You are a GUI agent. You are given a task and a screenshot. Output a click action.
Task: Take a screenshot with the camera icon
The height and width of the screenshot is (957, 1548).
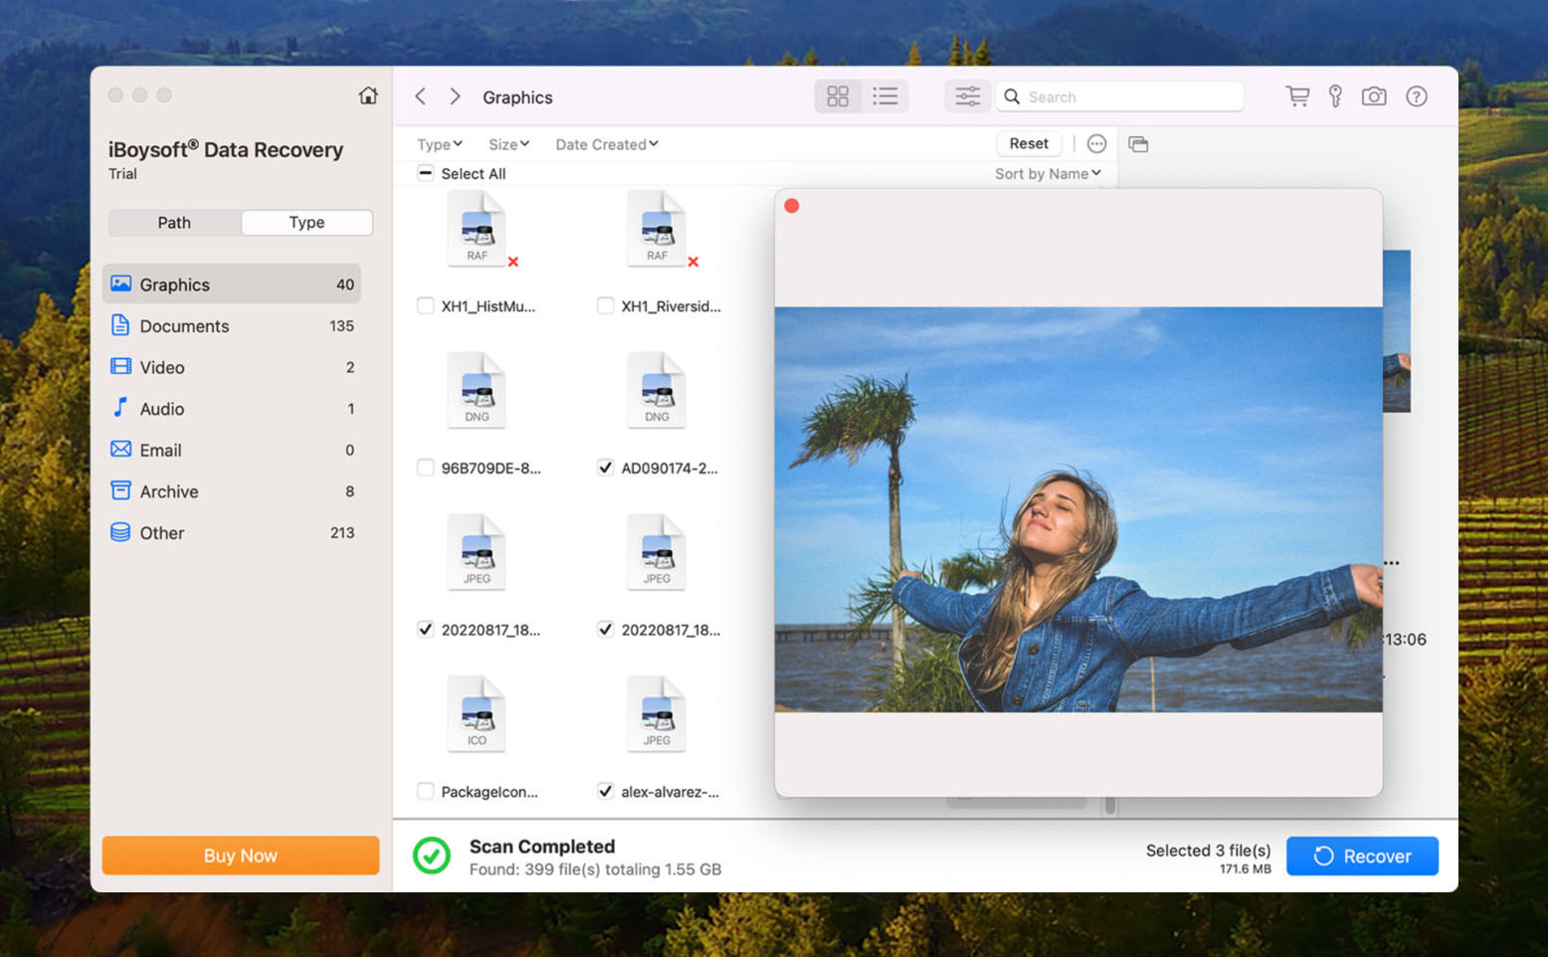click(1374, 96)
